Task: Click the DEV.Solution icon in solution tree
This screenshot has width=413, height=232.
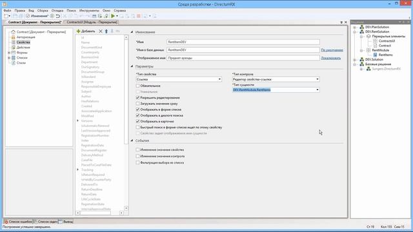Action: pos(362,59)
